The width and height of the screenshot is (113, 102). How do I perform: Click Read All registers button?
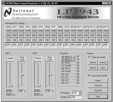pyautogui.click(x=98, y=90)
